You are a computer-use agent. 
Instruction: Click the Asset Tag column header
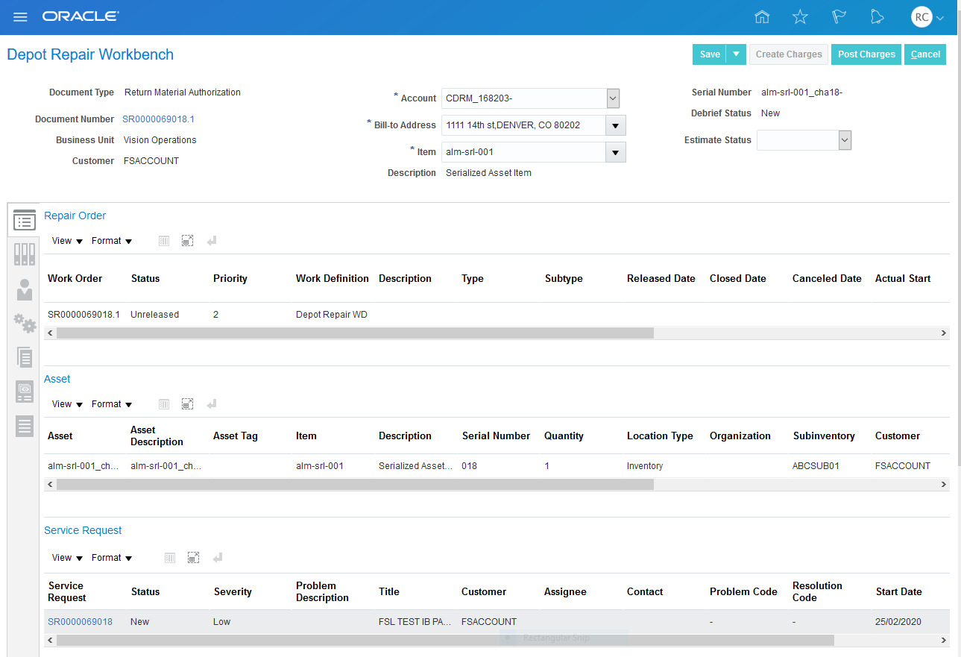tap(236, 436)
